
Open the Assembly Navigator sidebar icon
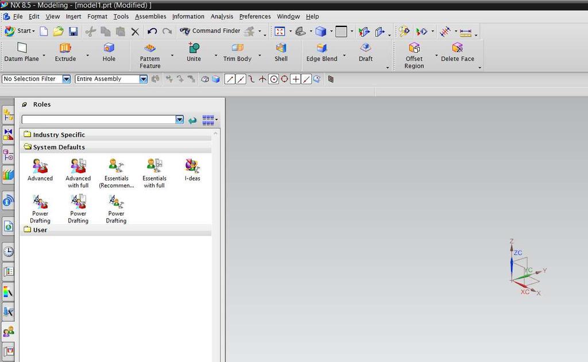(8, 115)
